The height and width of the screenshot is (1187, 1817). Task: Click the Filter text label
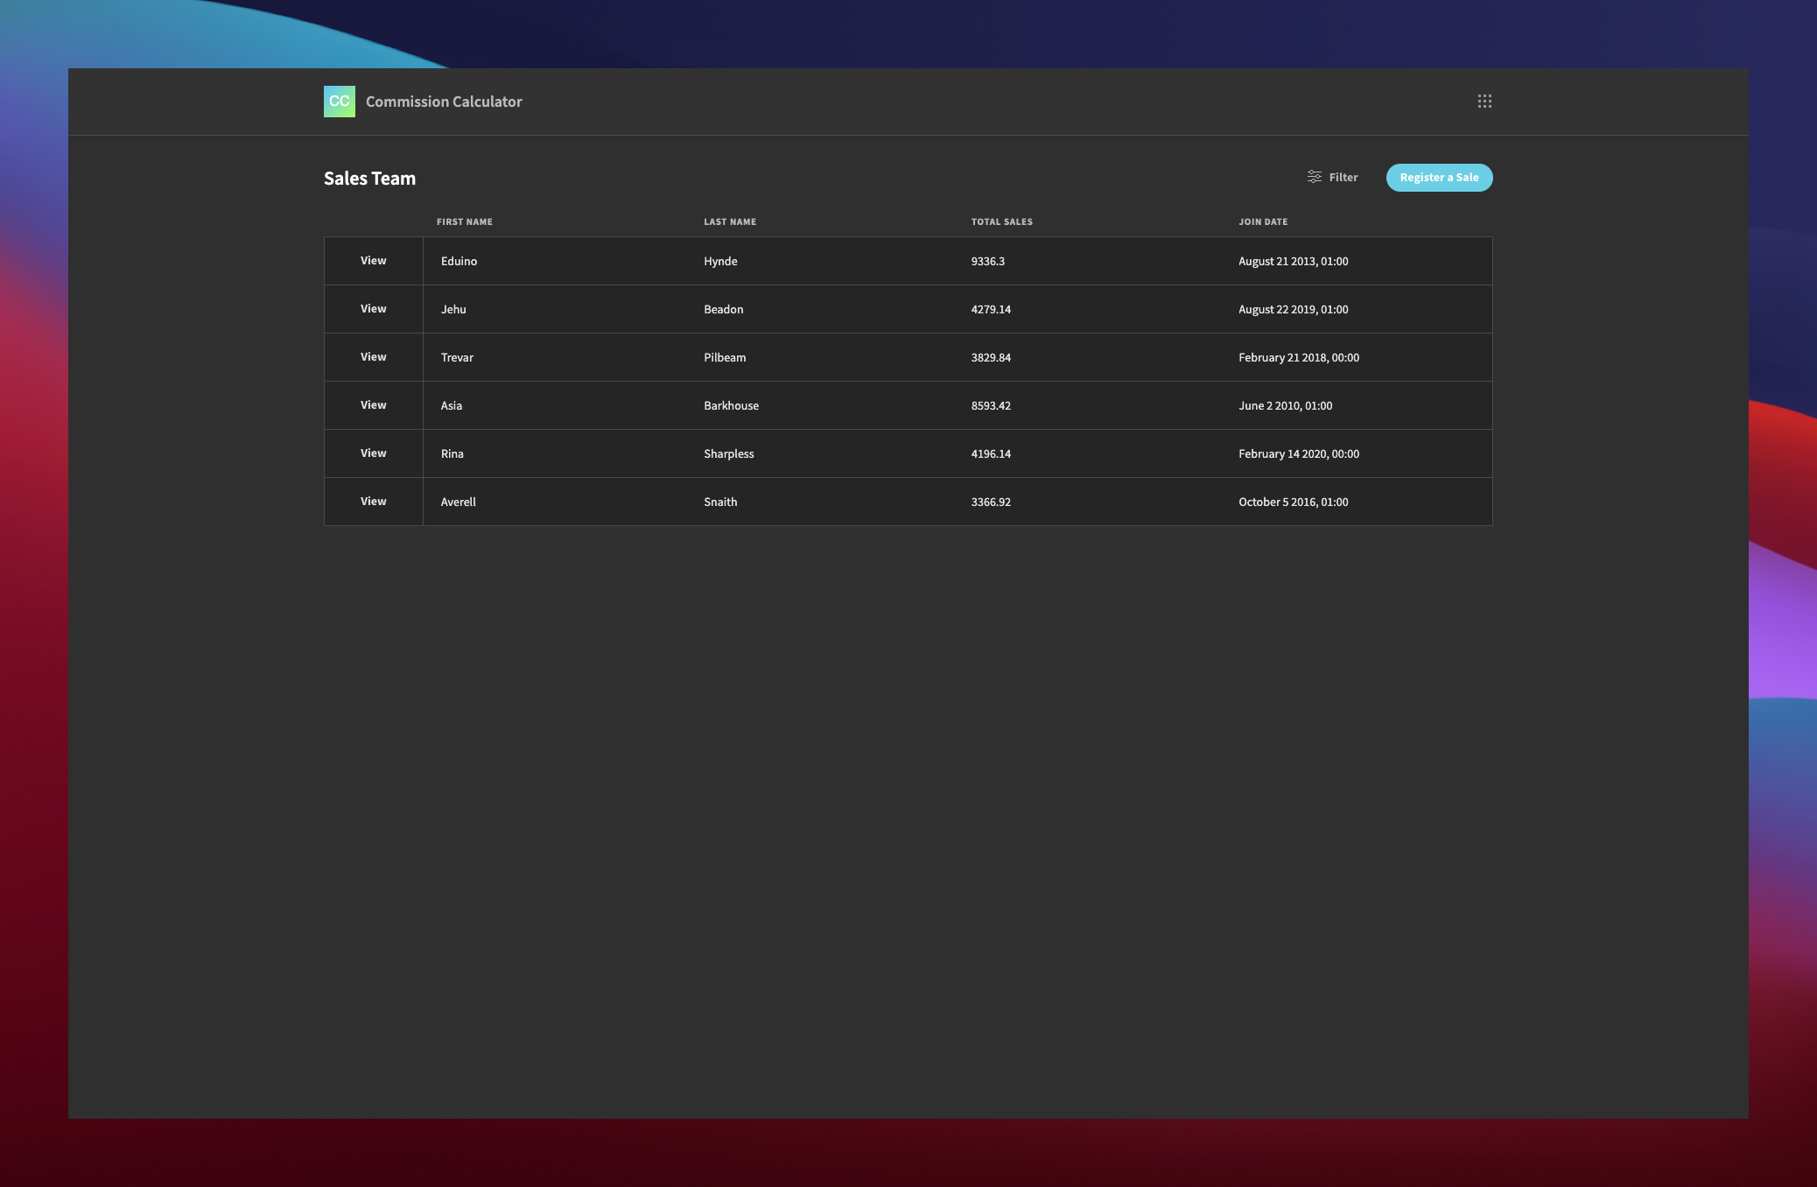point(1343,176)
